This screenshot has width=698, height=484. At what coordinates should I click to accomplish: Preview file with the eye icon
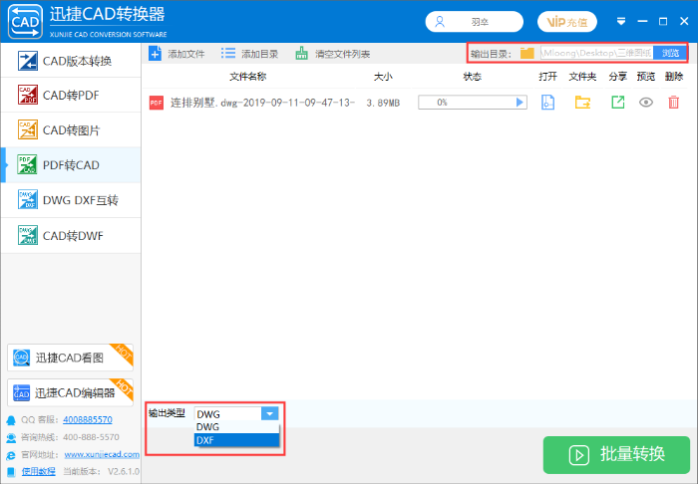646,103
